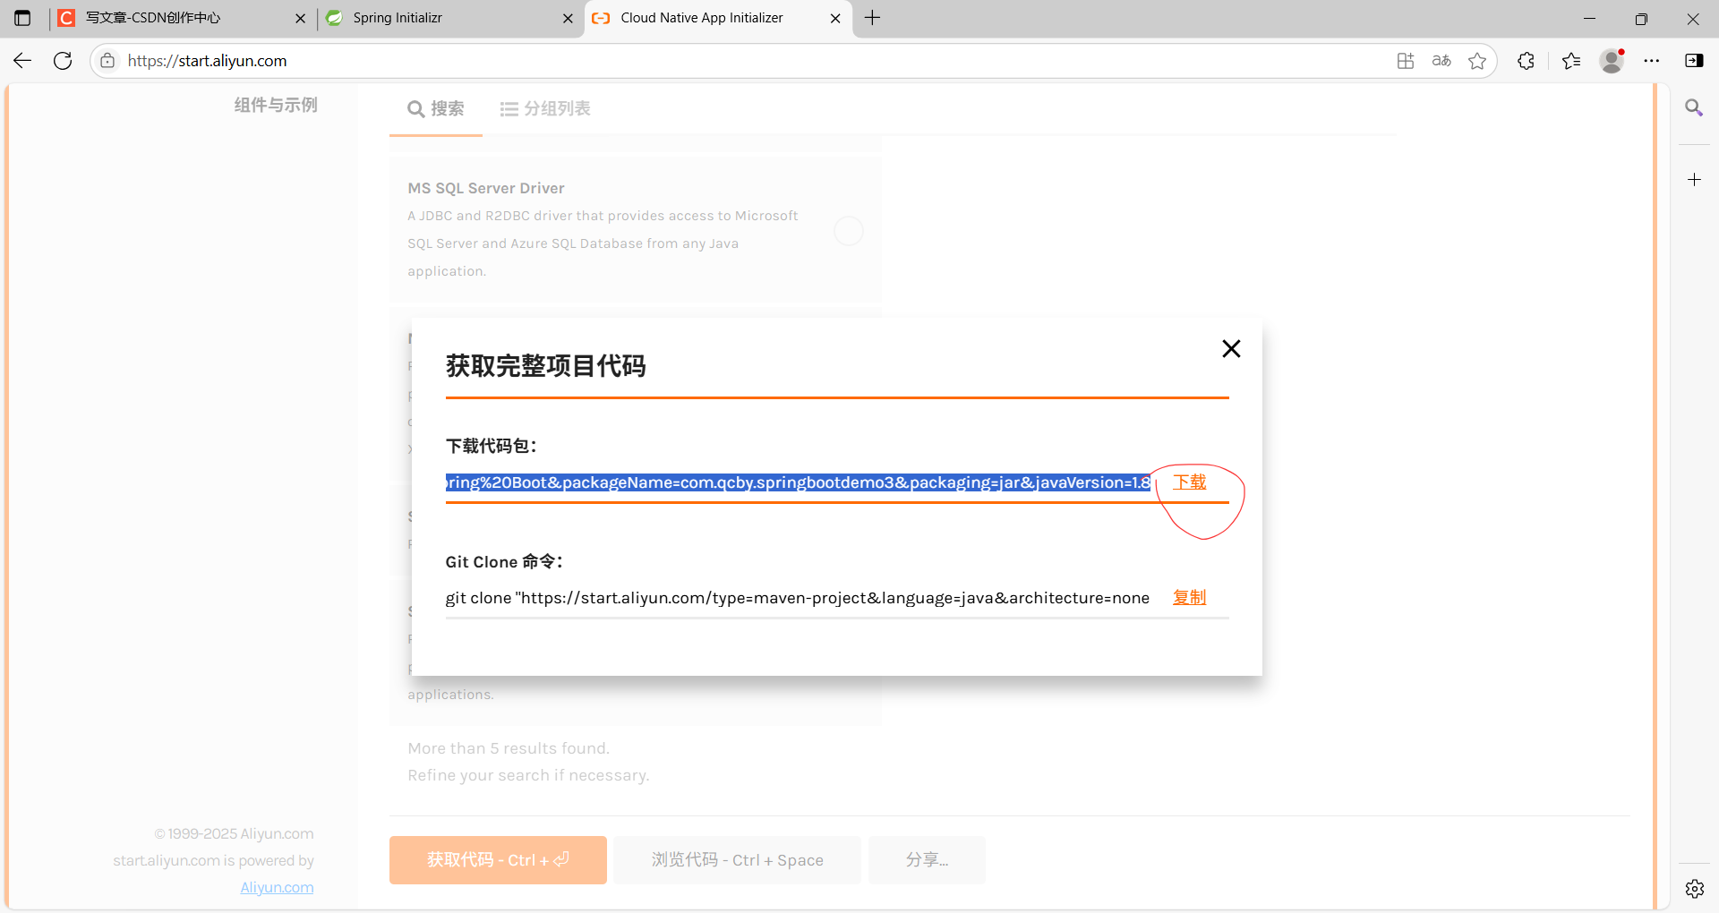Viewport: 1719px width, 913px height.
Task: Open the user profile avatar
Action: pos(1612,61)
